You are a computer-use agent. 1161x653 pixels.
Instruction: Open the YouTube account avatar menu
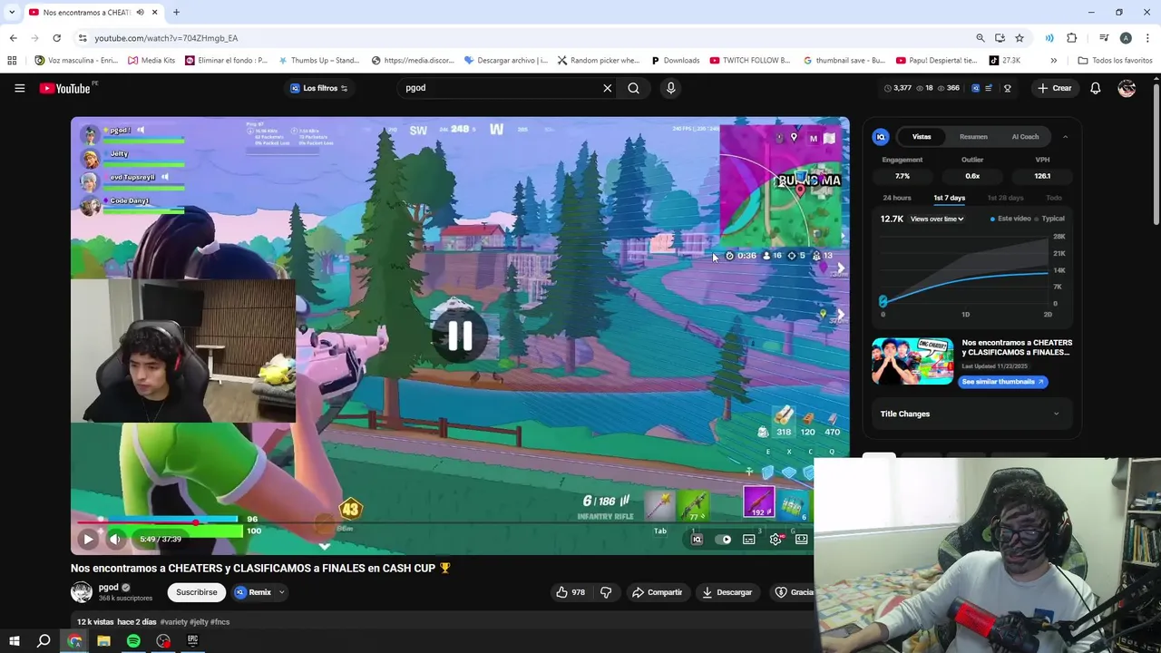click(1127, 88)
